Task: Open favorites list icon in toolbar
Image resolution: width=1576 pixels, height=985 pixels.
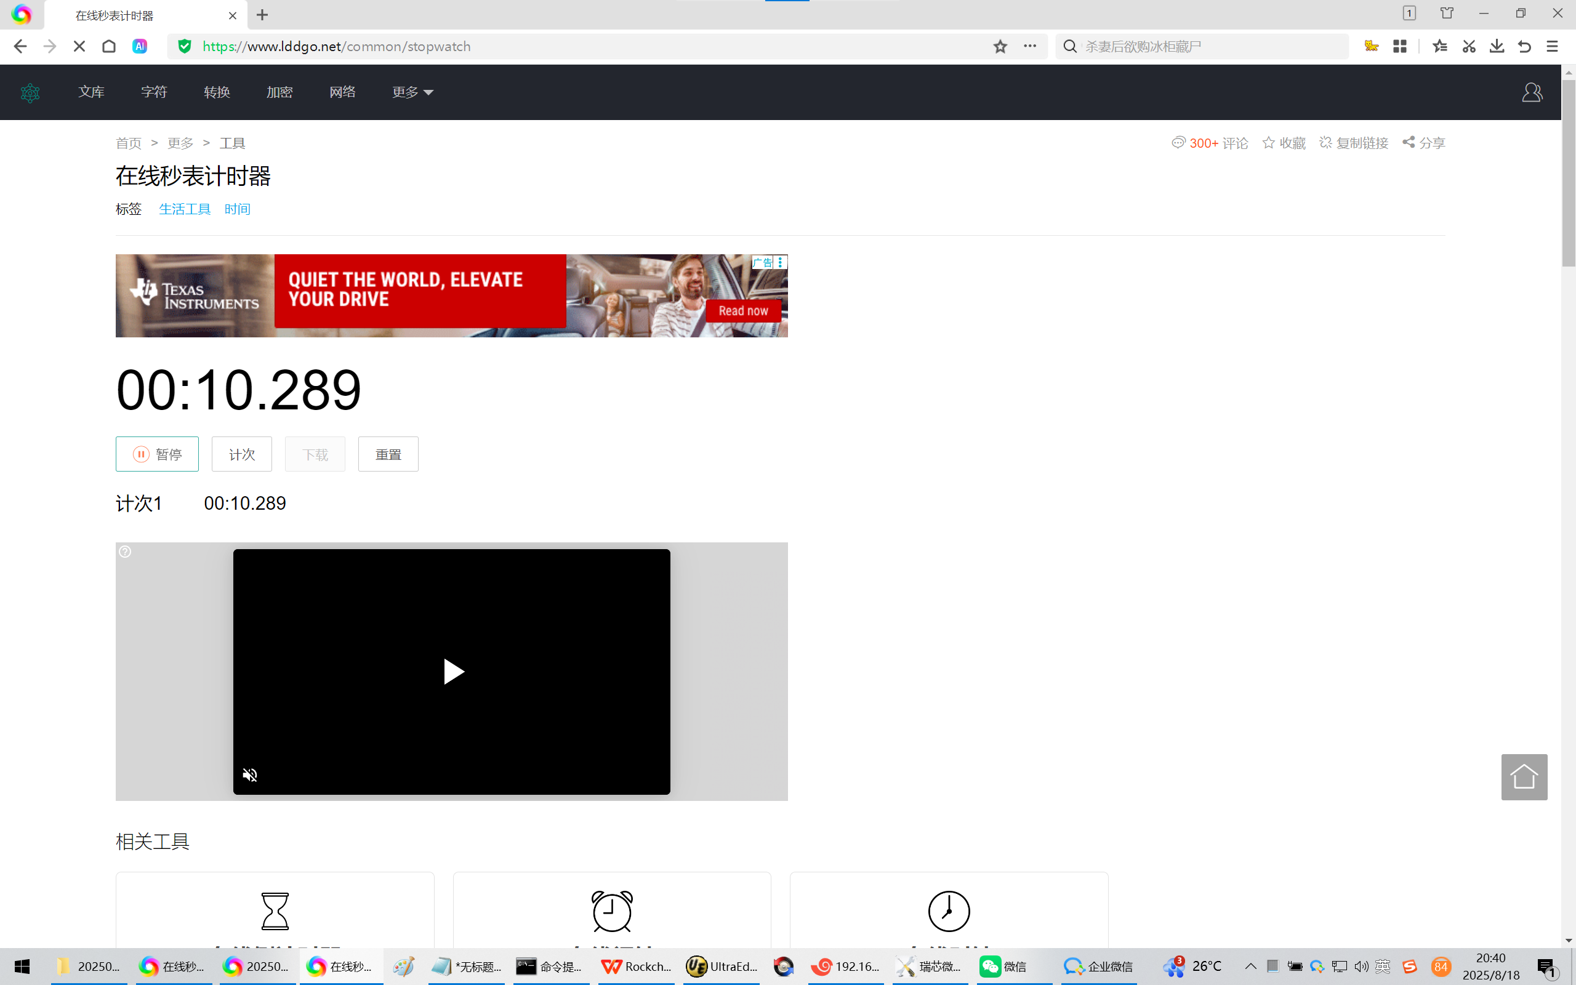Action: pyautogui.click(x=1440, y=46)
